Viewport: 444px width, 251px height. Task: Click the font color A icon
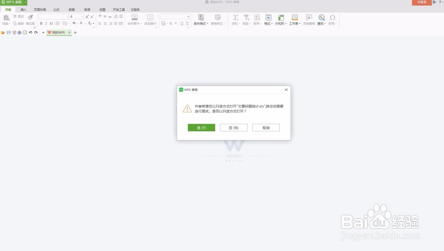coord(81,23)
